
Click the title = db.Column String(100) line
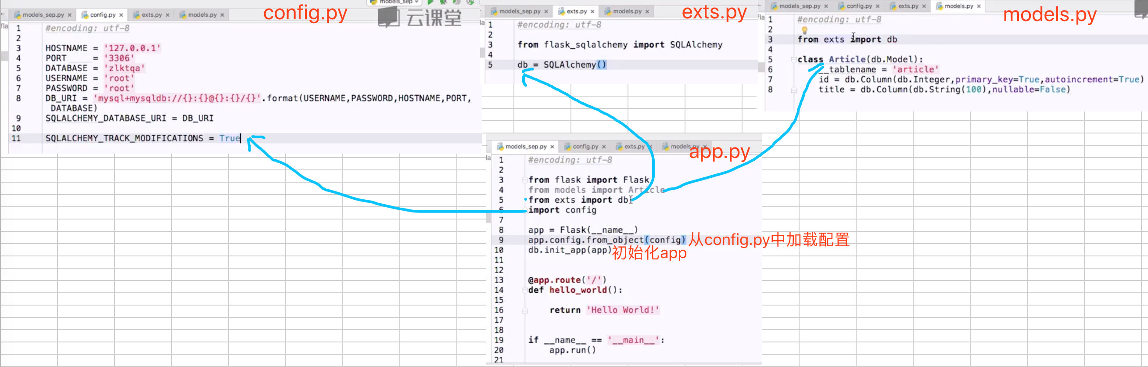[x=944, y=90]
